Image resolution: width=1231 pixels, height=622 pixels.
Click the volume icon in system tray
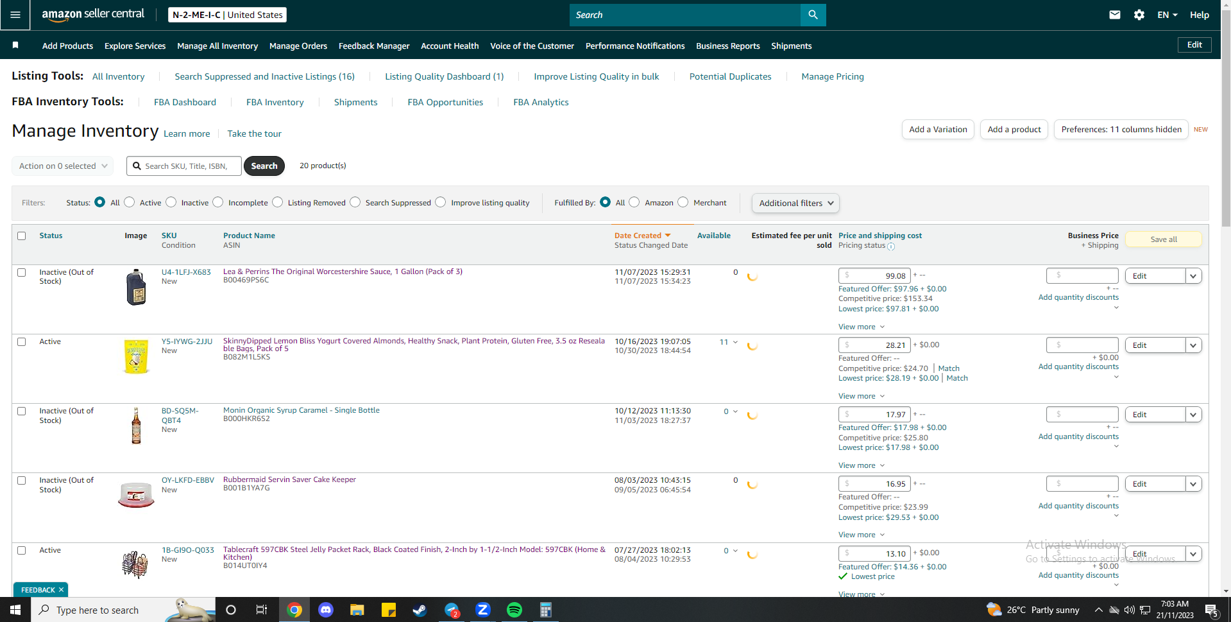click(1130, 610)
